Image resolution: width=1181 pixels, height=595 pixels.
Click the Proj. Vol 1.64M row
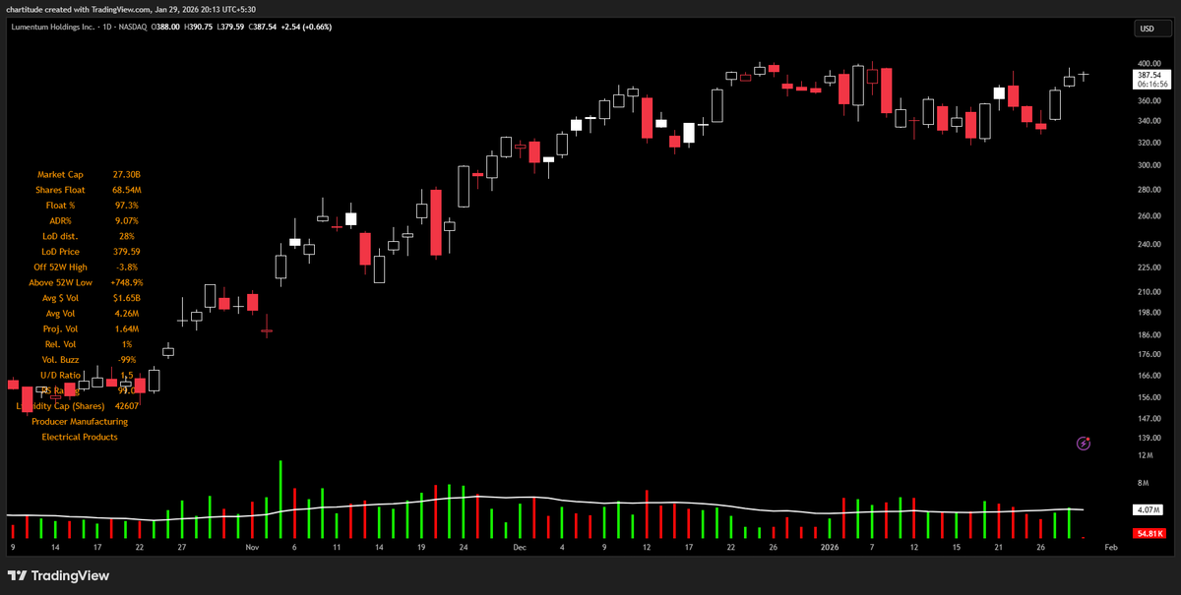pos(89,328)
